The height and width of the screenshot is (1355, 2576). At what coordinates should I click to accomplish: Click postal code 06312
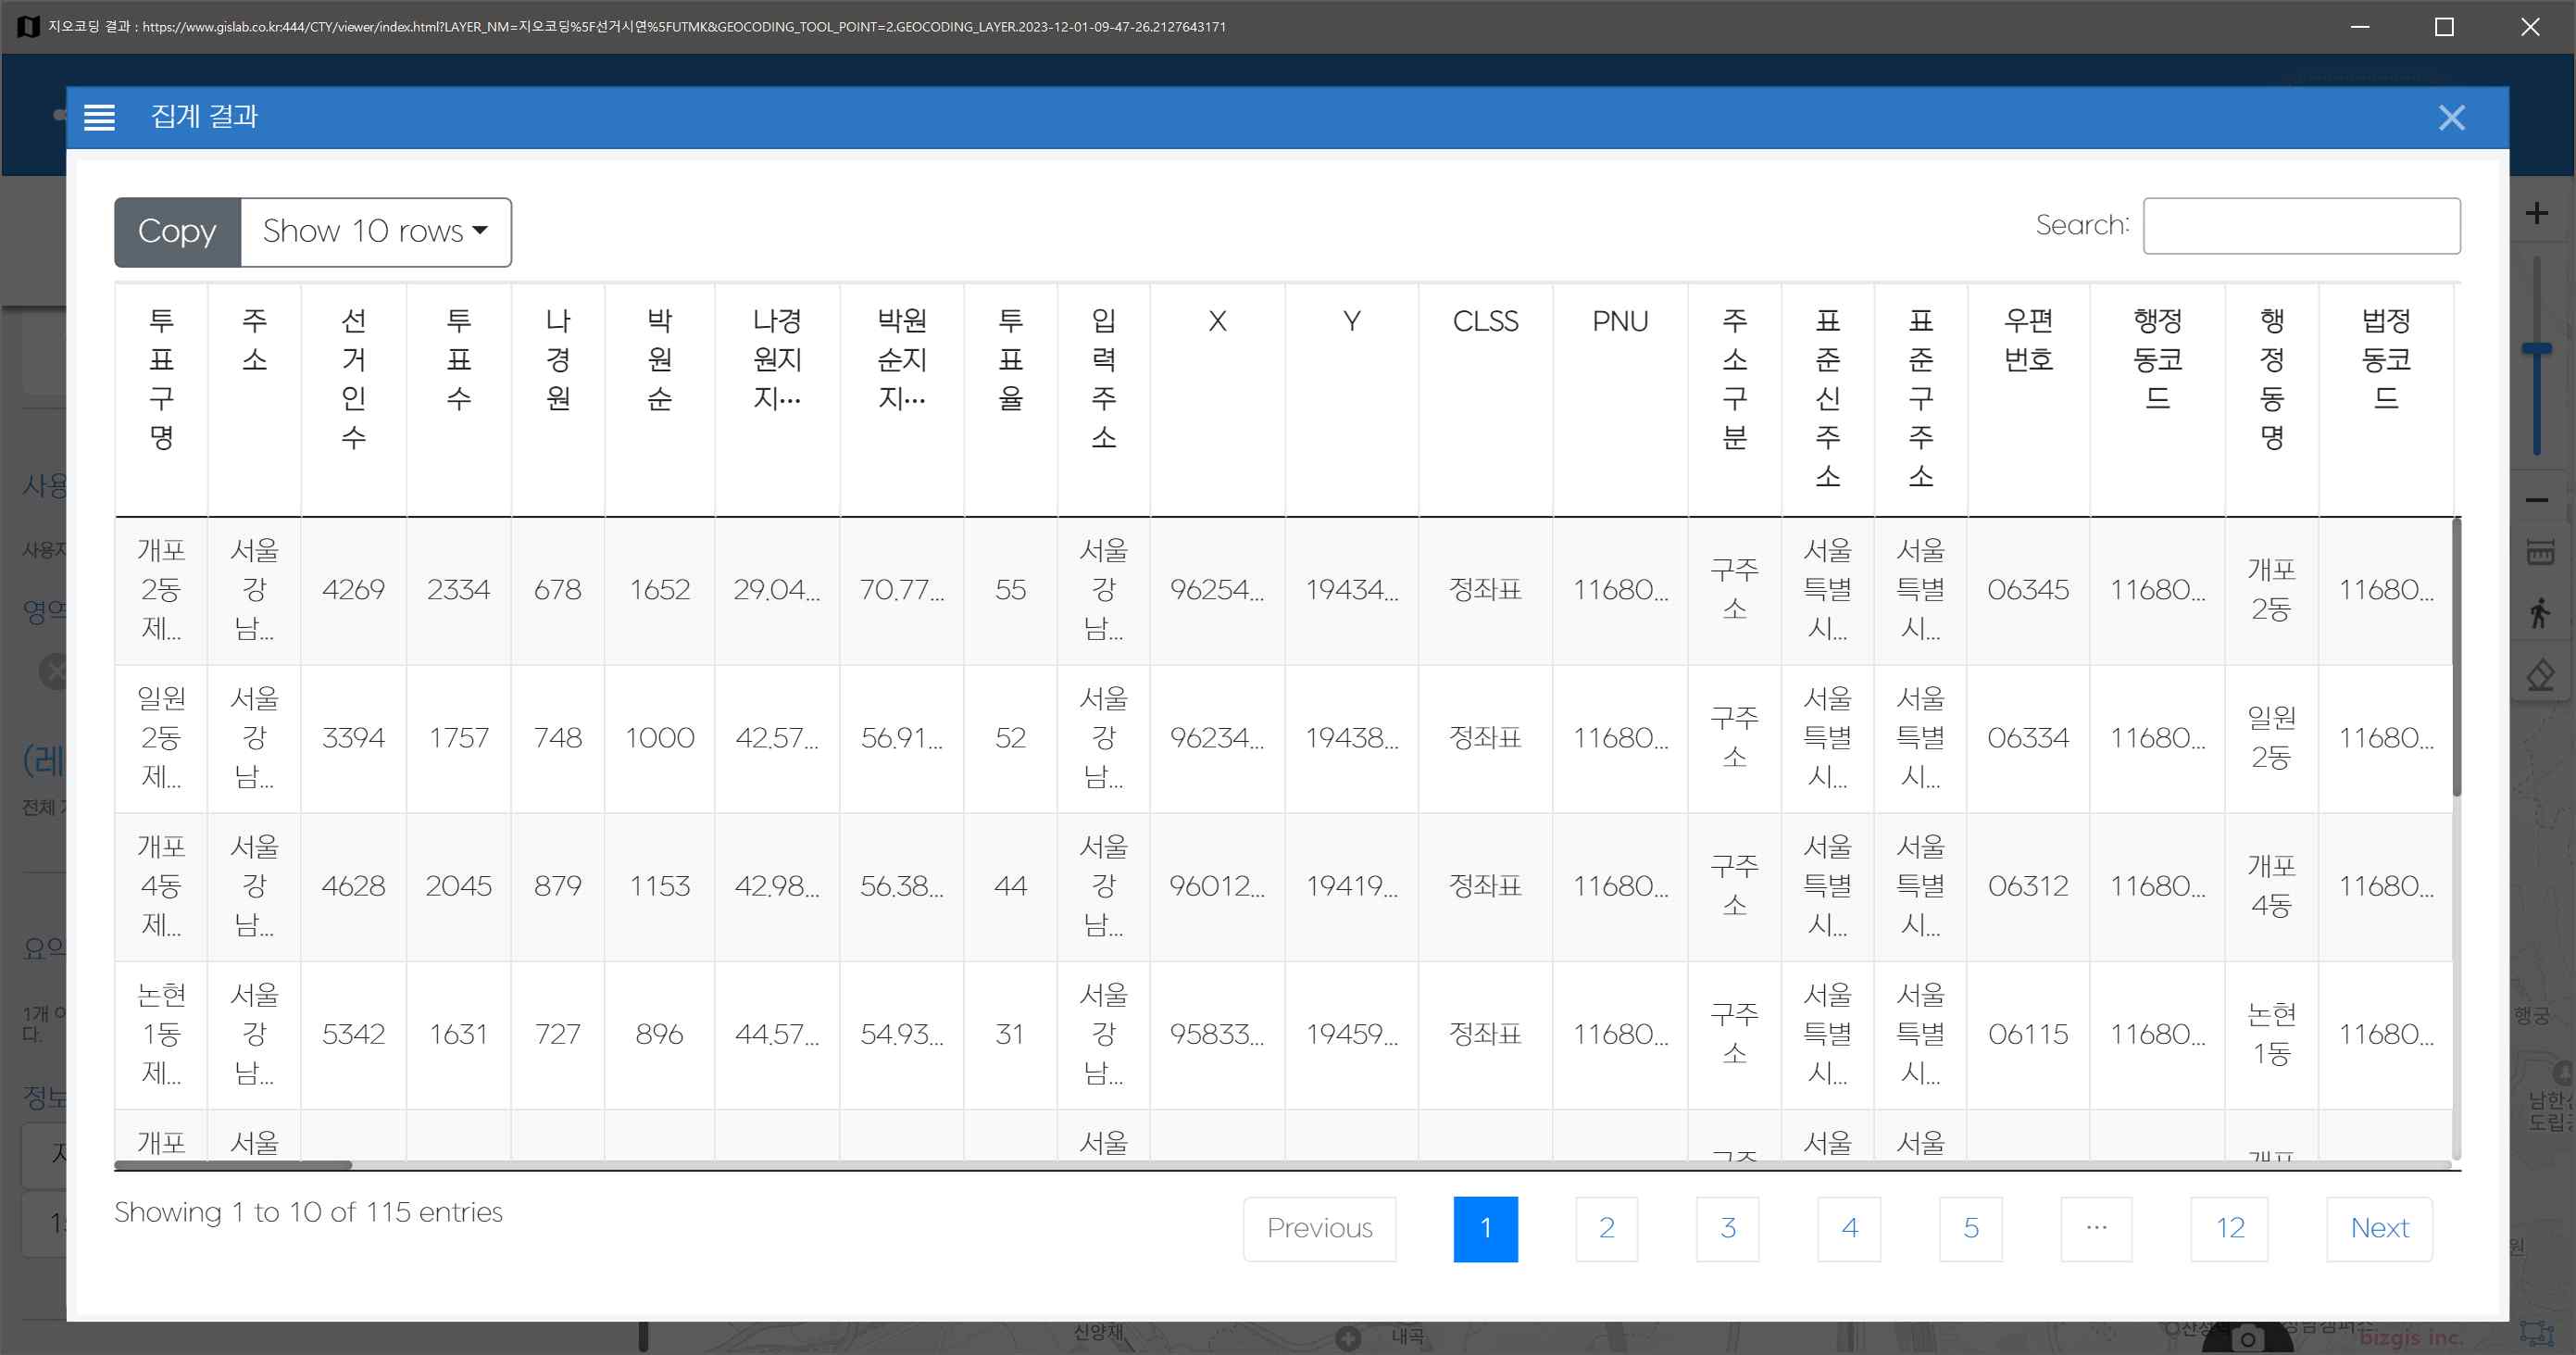(2028, 886)
